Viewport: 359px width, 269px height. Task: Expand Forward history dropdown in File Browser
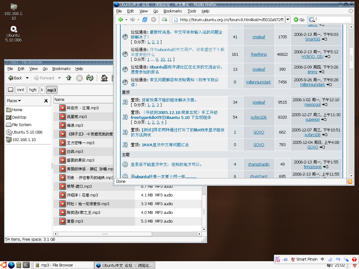pyautogui.click(x=59, y=78)
